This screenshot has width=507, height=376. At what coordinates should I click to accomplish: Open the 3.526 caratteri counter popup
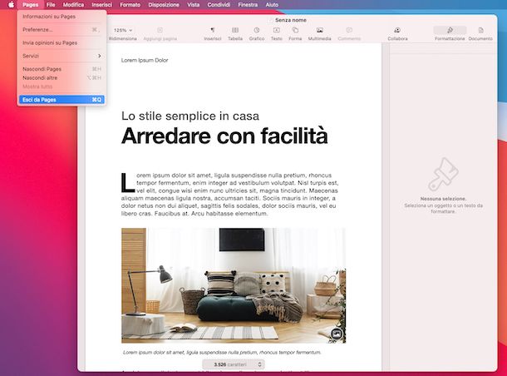tap(234, 364)
